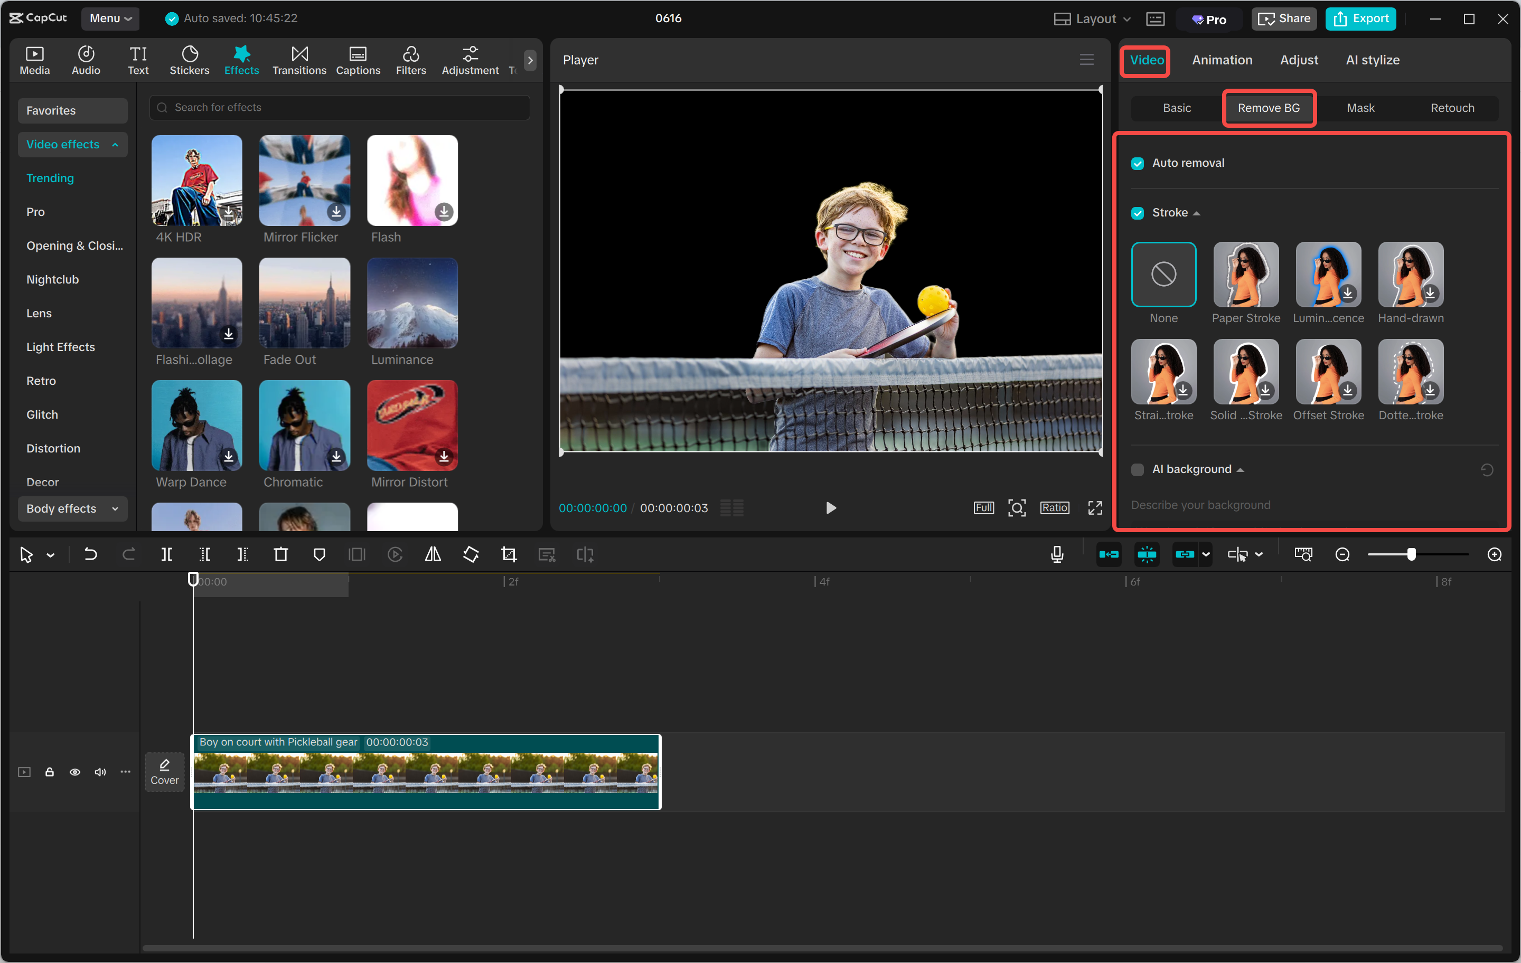Open the Filters panel
Viewport: 1521px width, 963px height.
(410, 59)
